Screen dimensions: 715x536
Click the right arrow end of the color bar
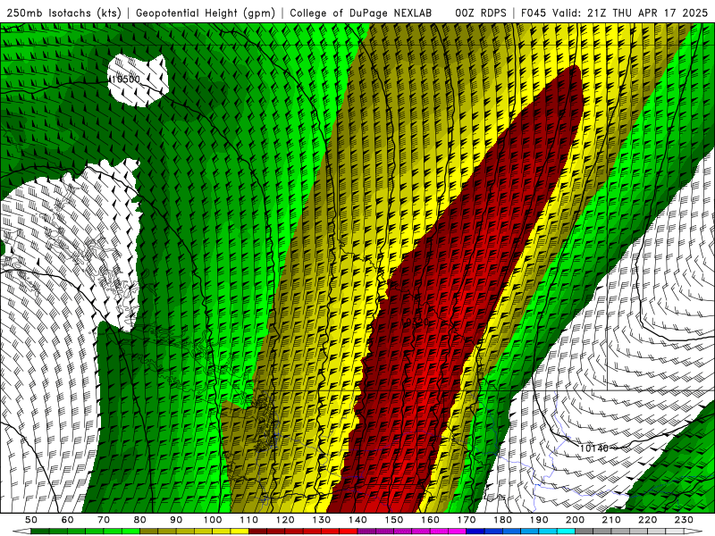[x=694, y=531]
